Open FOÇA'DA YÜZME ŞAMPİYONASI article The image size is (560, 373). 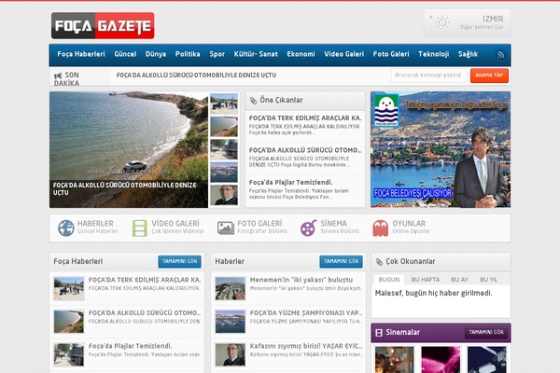pos(306,313)
